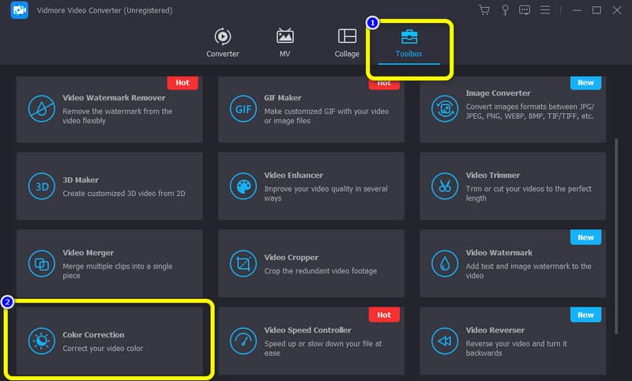Image resolution: width=632 pixels, height=381 pixels.
Task: Switch to the Converter tab
Action: coord(223,43)
